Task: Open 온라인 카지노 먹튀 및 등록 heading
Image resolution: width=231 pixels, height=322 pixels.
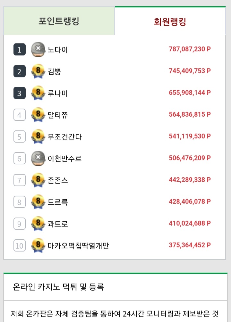Action: coord(58,287)
